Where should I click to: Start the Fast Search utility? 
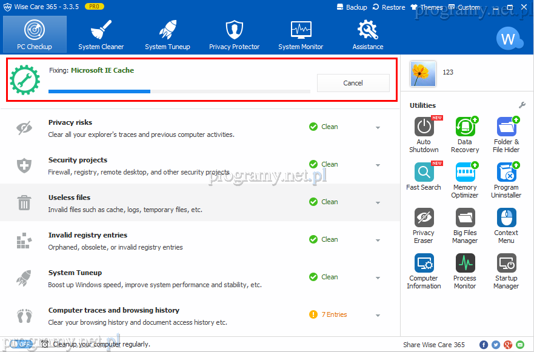[x=424, y=173]
